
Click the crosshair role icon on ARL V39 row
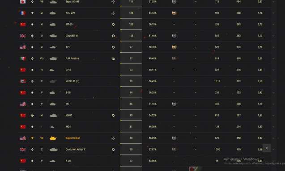(113, 13)
